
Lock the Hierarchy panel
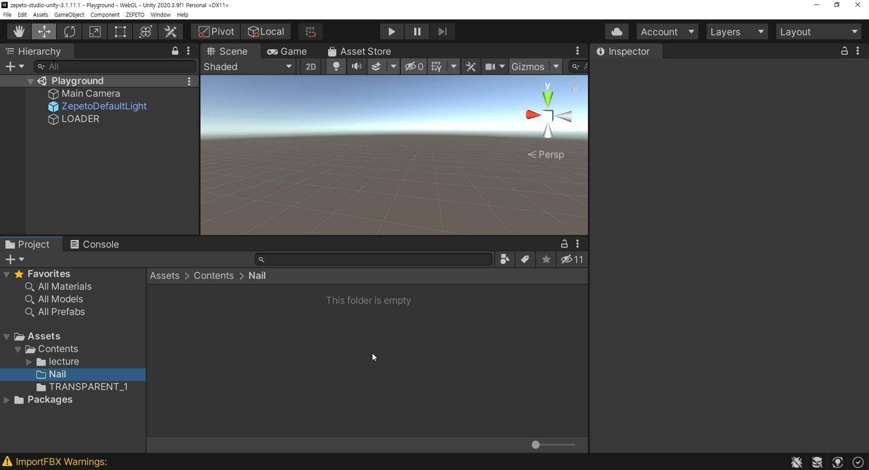coord(175,51)
